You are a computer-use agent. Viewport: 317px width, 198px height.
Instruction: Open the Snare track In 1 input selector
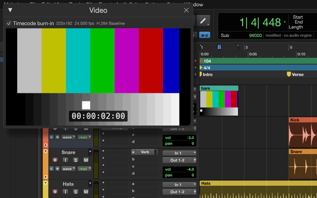click(180, 153)
